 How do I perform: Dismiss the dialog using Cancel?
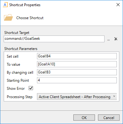point(109,118)
